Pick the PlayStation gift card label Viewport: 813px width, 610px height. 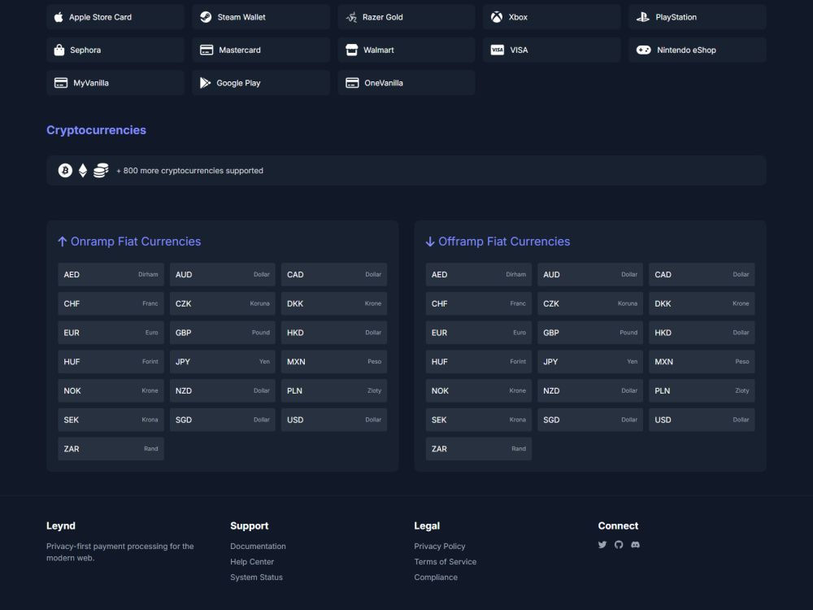pos(676,17)
